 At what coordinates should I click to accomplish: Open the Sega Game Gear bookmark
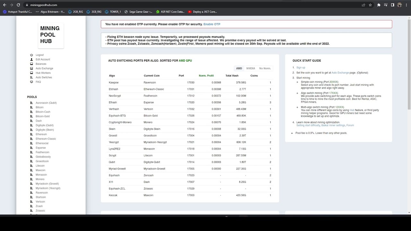pyautogui.click(x=138, y=12)
